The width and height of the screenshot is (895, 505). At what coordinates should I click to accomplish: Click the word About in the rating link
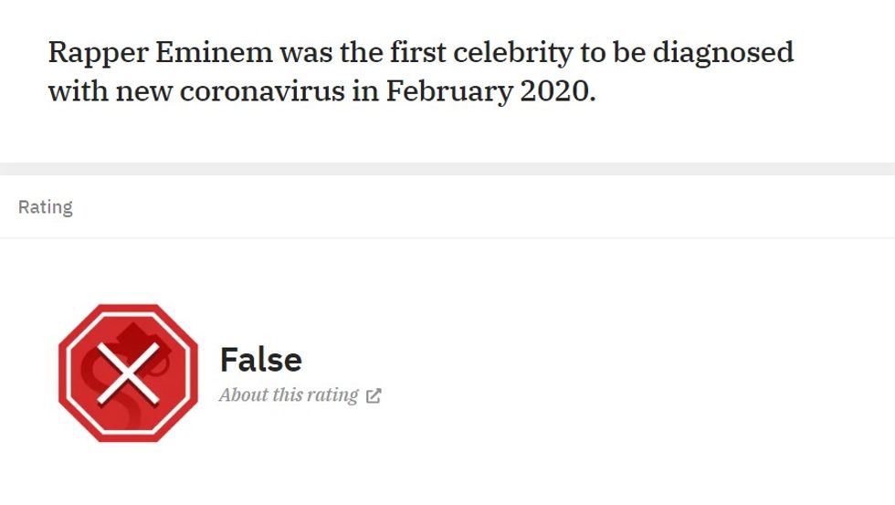click(243, 395)
